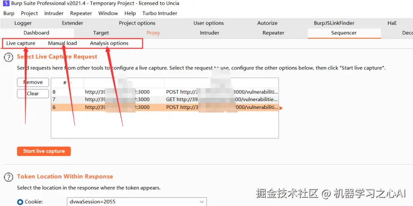Open the Analysis options sub-tab
The image size is (413, 206).
click(x=109, y=43)
